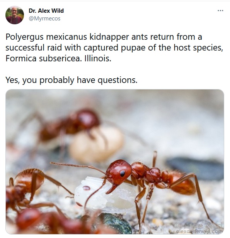Screen dimensions: 230x238
Task: Click the alexanderwild.com watermark in the photo
Action: [200, 231]
